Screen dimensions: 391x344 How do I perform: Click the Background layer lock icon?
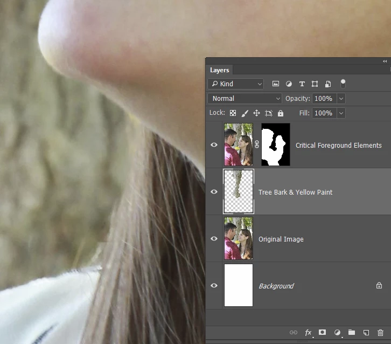point(379,285)
